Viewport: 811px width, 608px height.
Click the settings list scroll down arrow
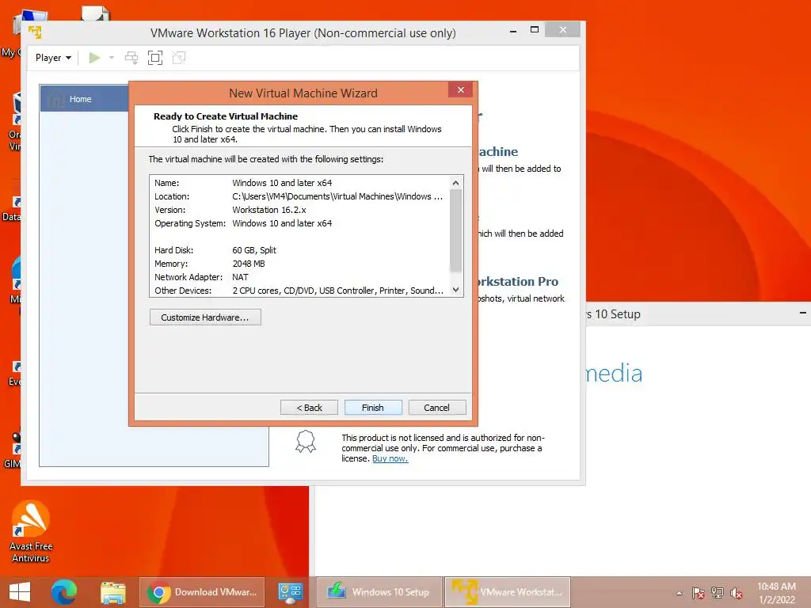click(455, 290)
